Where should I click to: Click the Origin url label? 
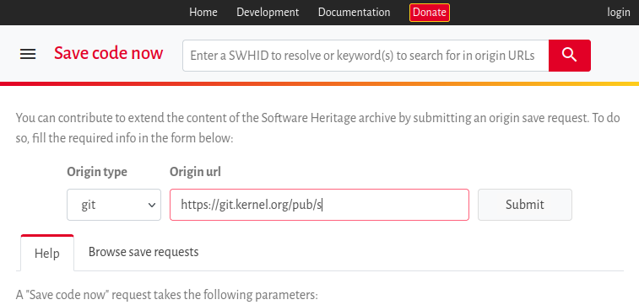coord(195,172)
